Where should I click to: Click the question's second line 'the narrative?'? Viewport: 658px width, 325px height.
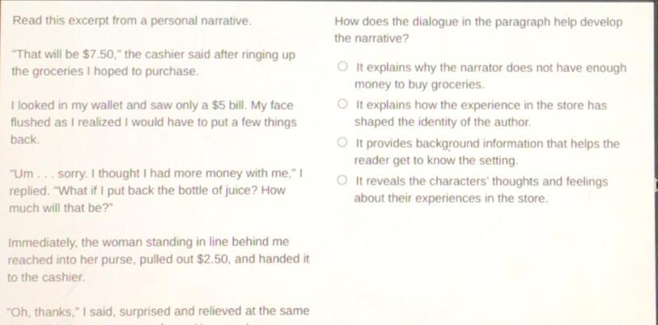point(371,39)
